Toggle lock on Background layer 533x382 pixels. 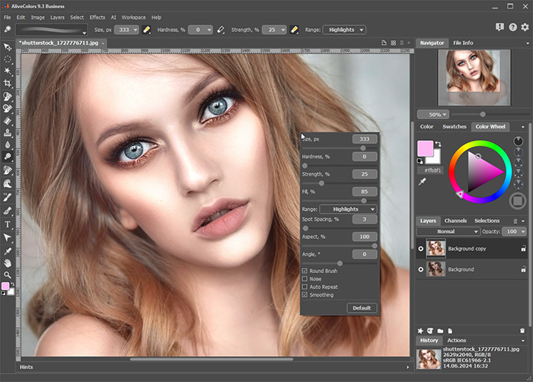(x=524, y=269)
